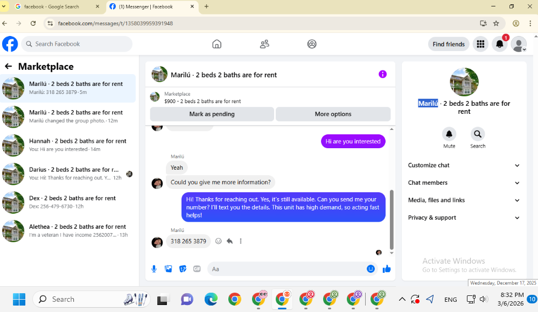Open more options for phone number message
The image size is (538, 312).
pos(241,241)
